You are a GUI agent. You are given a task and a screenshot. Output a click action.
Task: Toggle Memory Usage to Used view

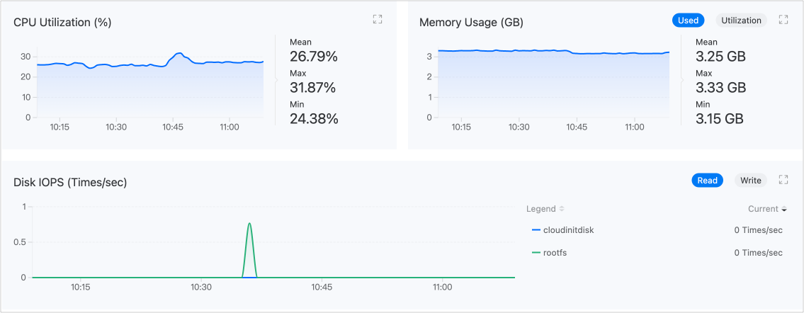pyautogui.click(x=688, y=21)
